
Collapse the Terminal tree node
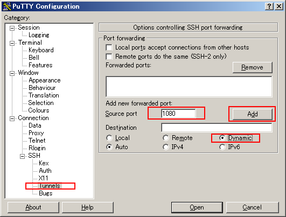pos(12,43)
